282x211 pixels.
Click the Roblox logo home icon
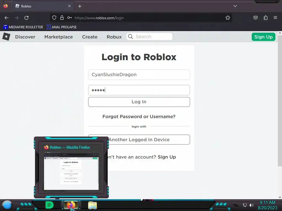(x=6, y=37)
